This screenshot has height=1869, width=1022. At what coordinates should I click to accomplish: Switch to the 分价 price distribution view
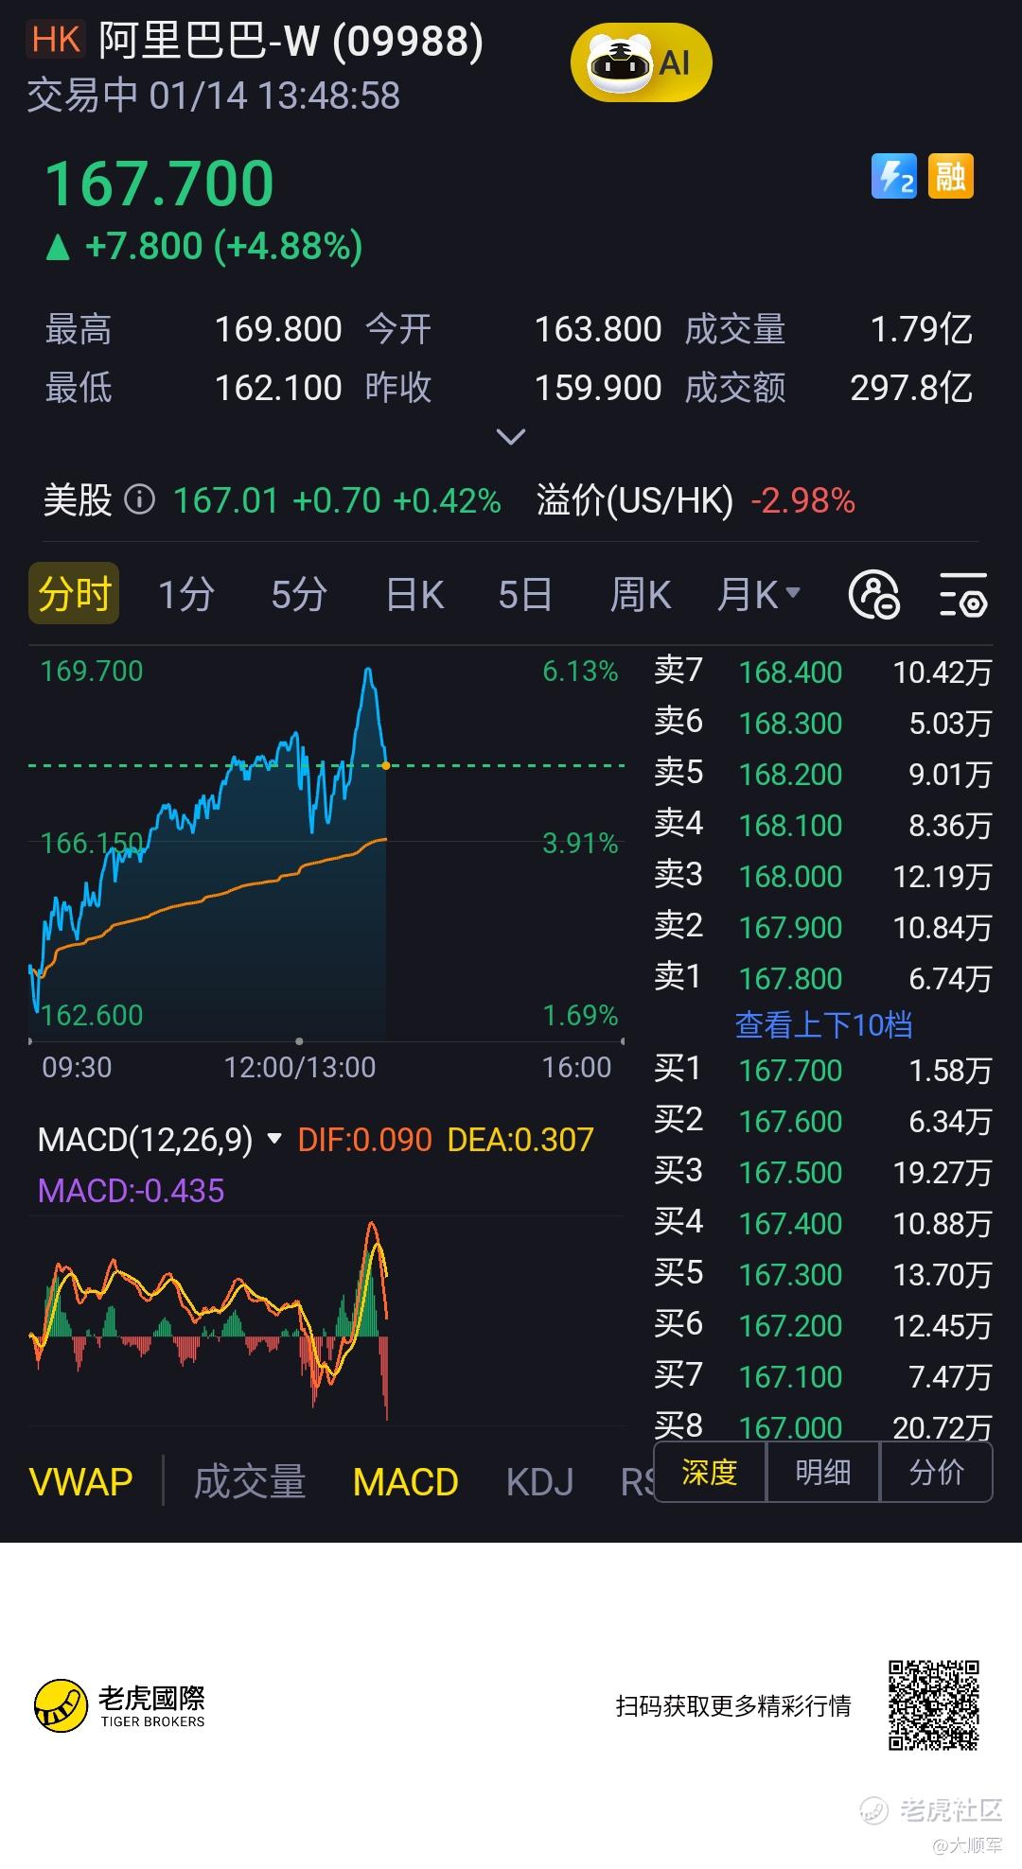(x=936, y=1473)
